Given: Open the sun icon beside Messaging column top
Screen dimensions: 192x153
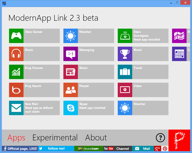Looking at the screenshot, I should [71, 36].
